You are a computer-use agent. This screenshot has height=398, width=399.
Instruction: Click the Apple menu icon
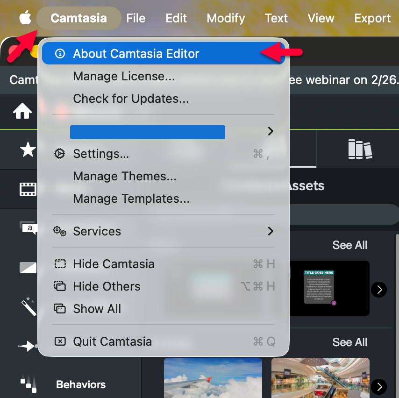(x=25, y=18)
